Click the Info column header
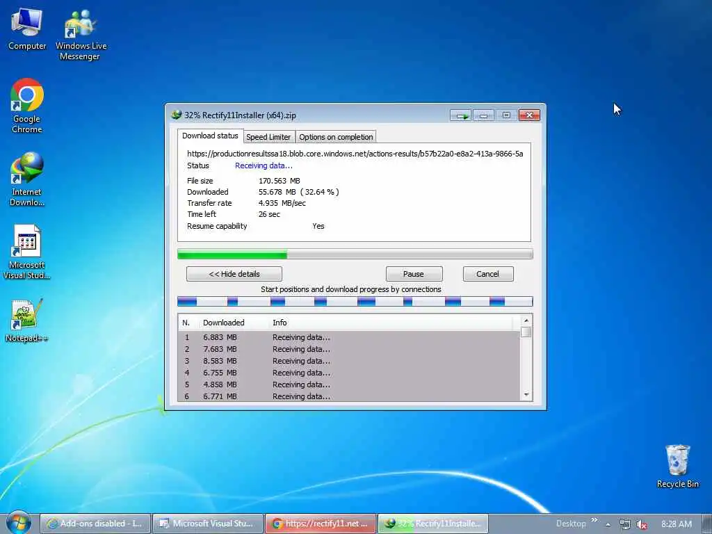Image resolution: width=712 pixels, height=534 pixels. click(x=280, y=323)
